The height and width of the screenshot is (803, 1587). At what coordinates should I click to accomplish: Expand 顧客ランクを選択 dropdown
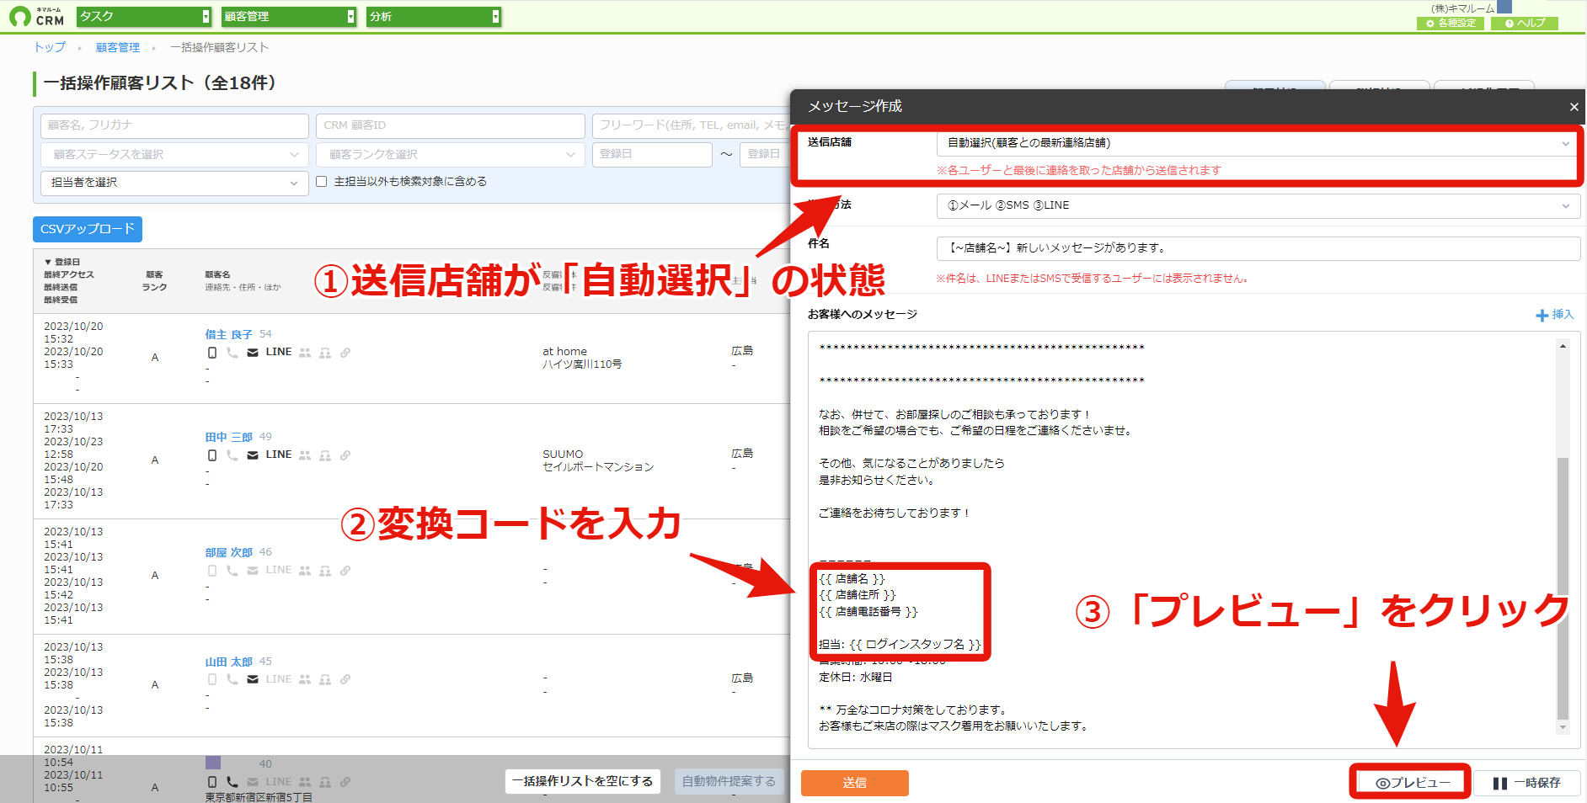click(x=451, y=155)
